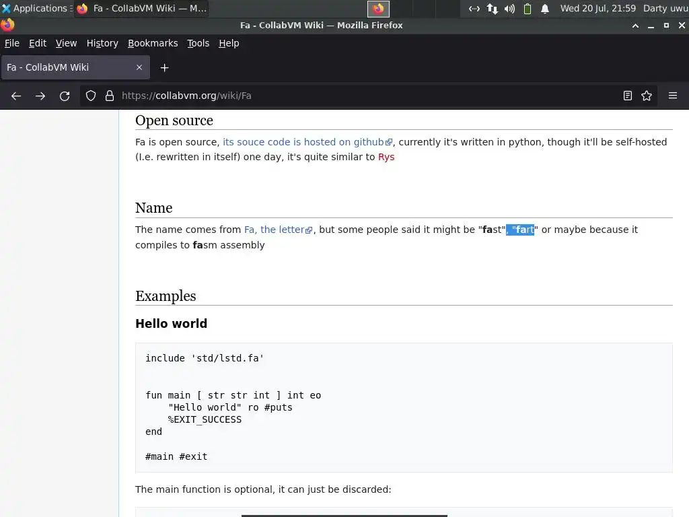Click the 'fun main [ str str int ] int eo' line

point(233,395)
